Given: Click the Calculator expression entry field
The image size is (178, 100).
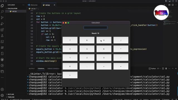Looking at the screenshot, I should 95,27.
